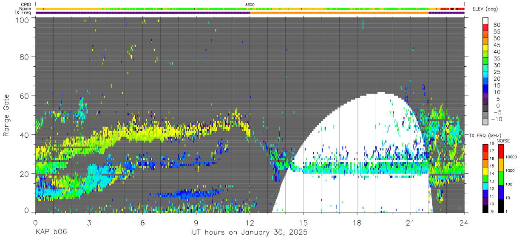This screenshot has width=522, height=241.
Task: Pick the cyan 20–25 degree elevation swatch
Action: (485, 75)
